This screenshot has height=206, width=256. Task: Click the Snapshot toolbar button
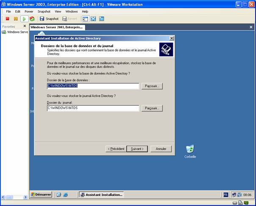[49, 19]
